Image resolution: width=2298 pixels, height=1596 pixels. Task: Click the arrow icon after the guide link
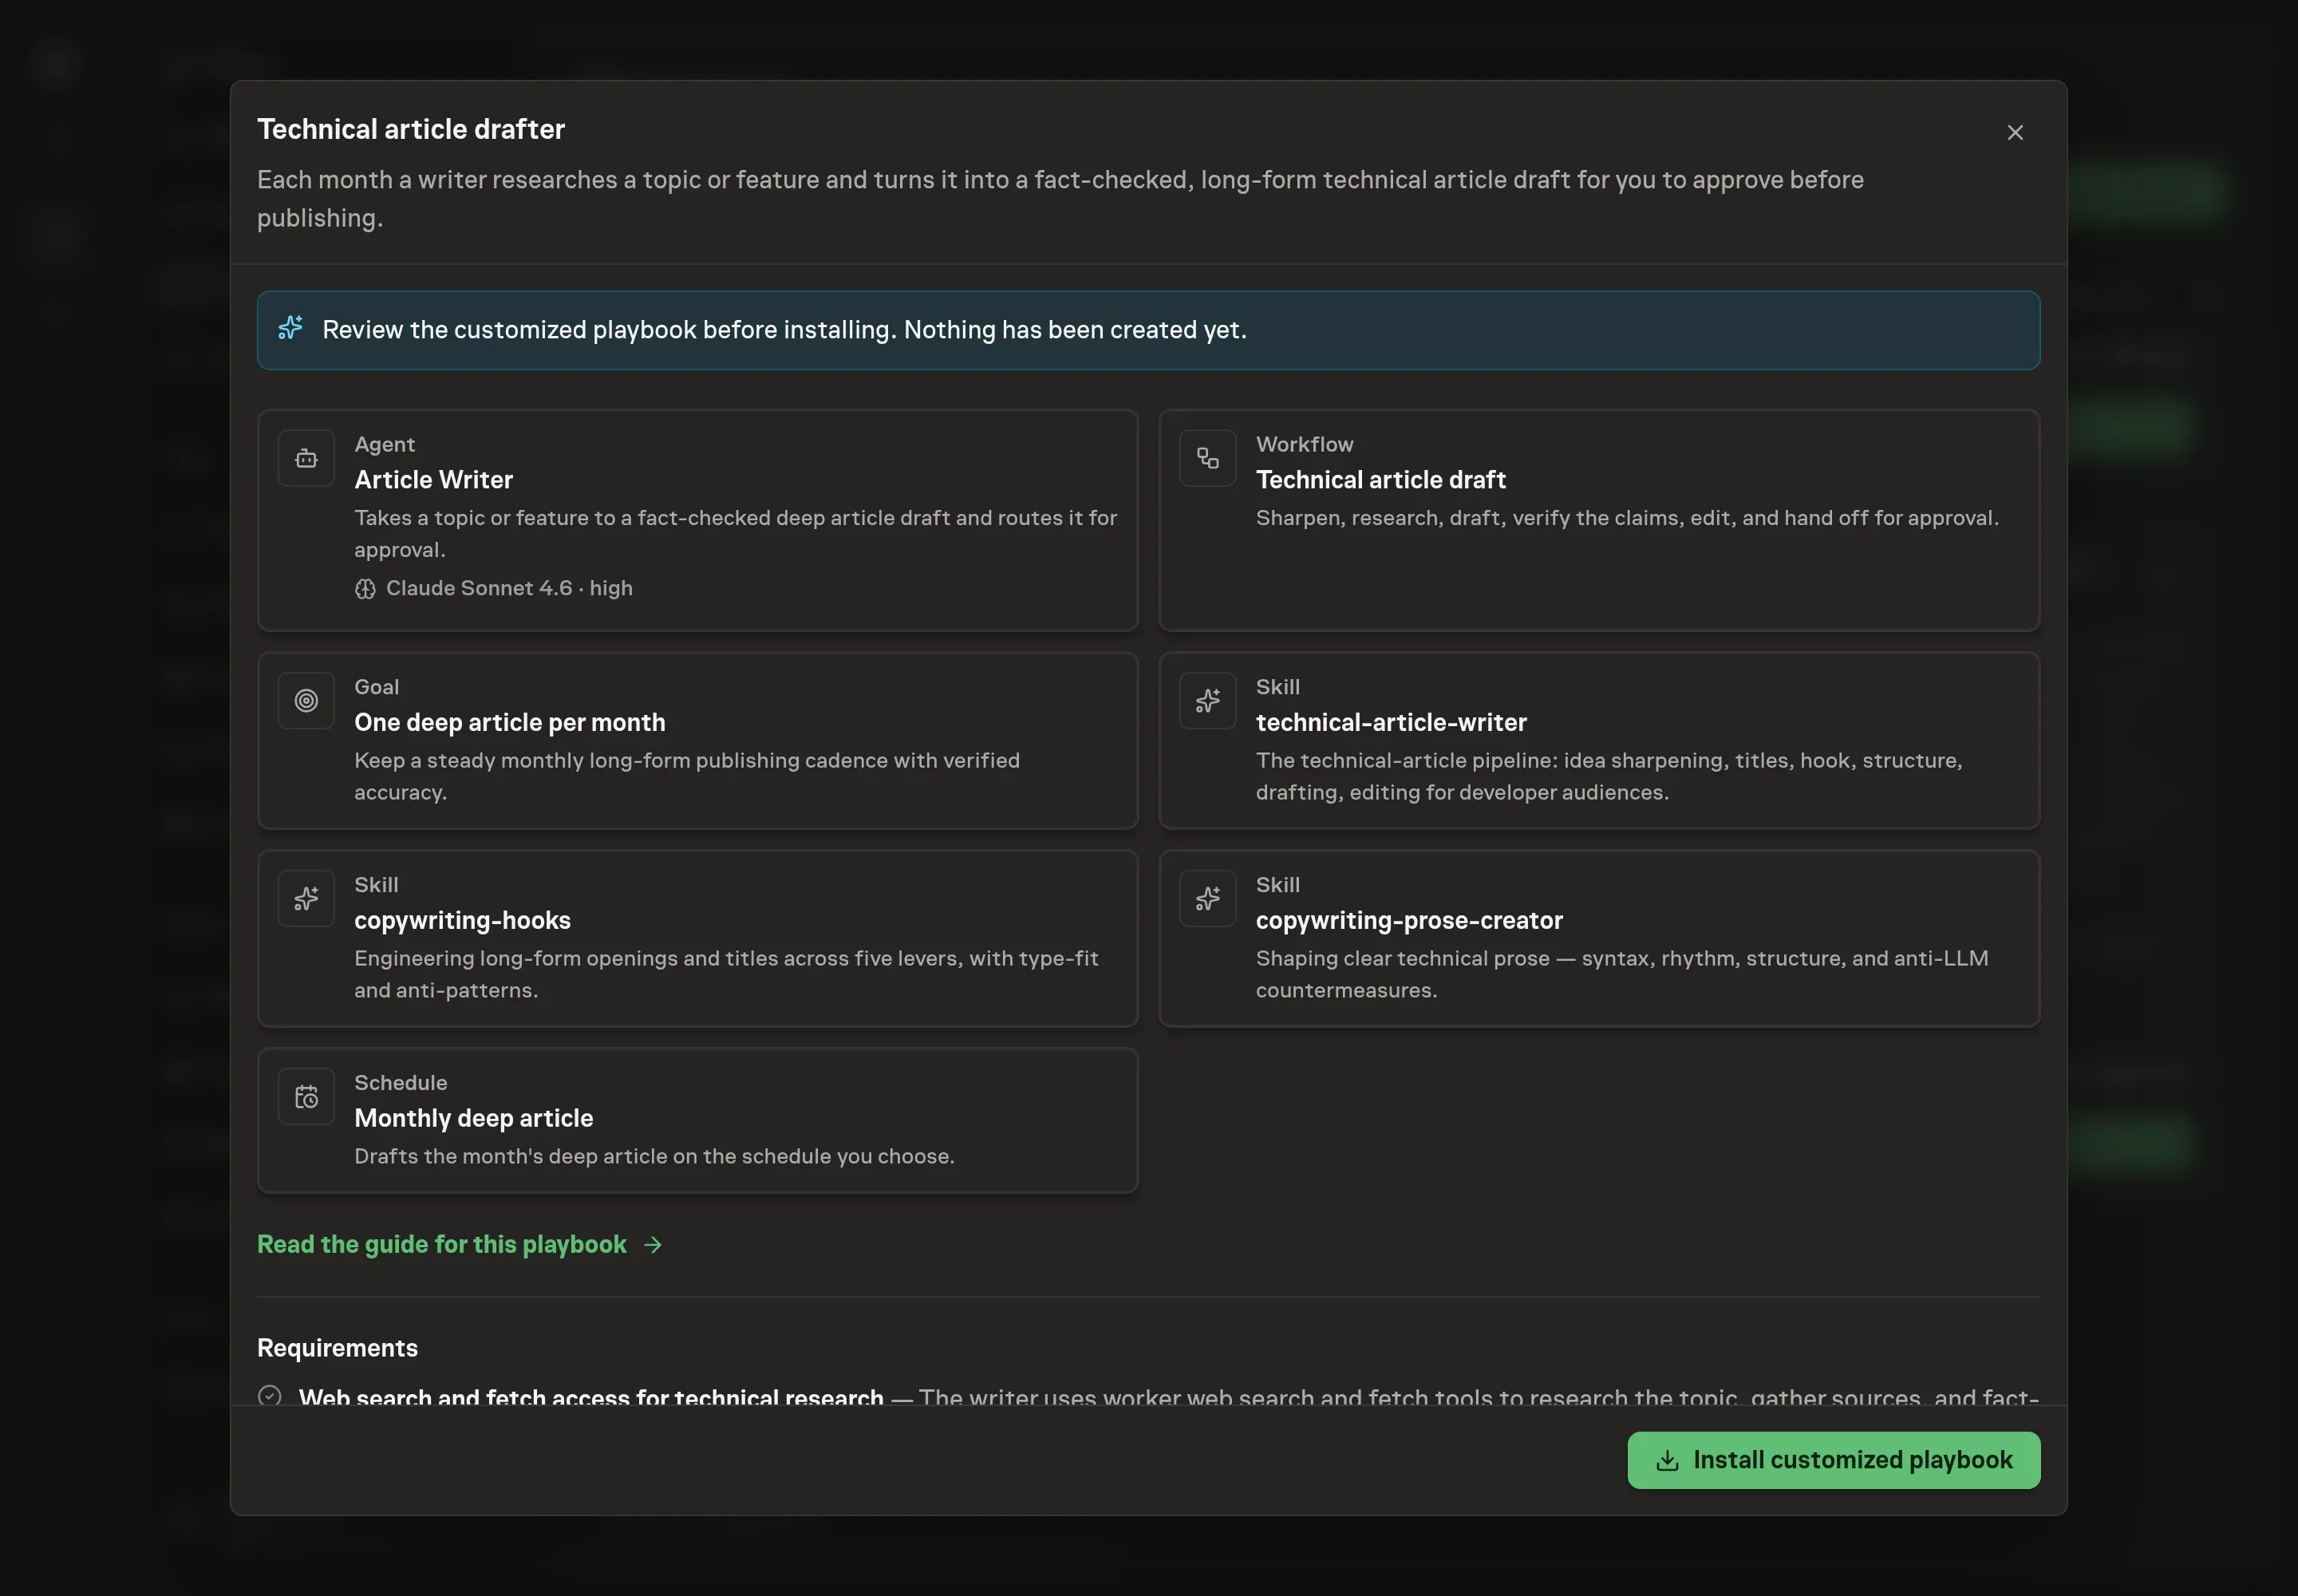point(652,1244)
